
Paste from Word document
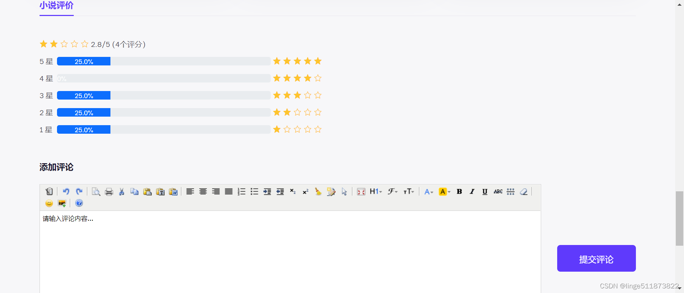pyautogui.click(x=173, y=192)
